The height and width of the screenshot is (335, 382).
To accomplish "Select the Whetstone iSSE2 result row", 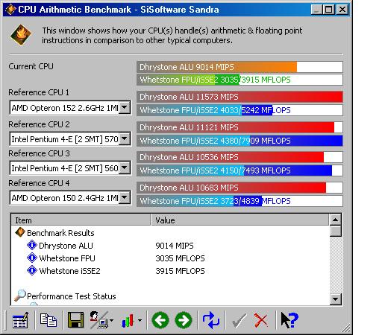I will point(170,271).
